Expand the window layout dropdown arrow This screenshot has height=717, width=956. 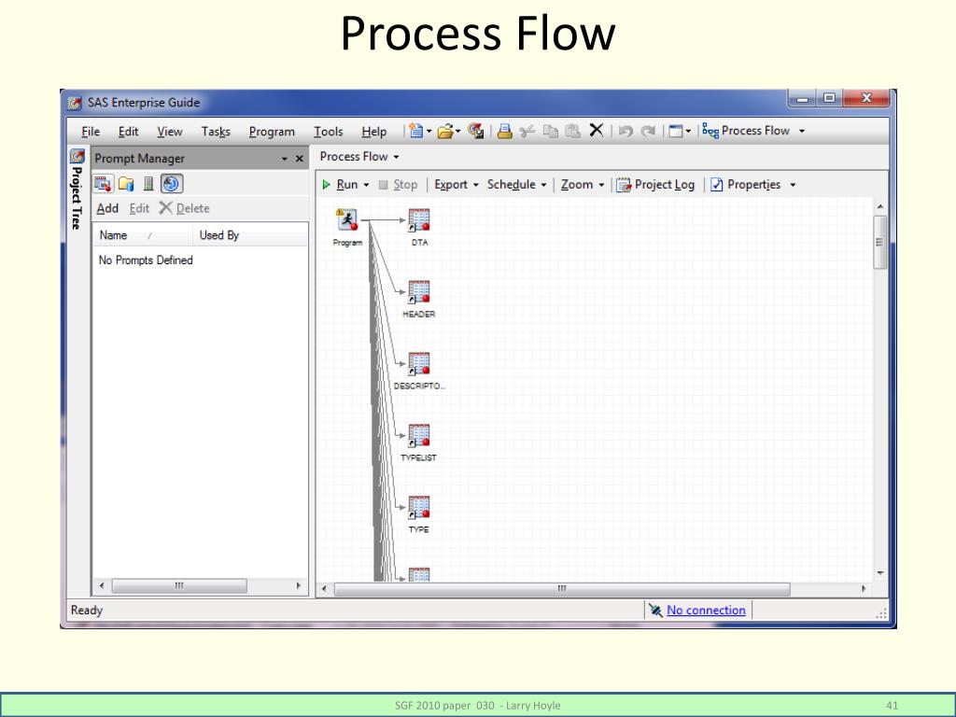(688, 131)
